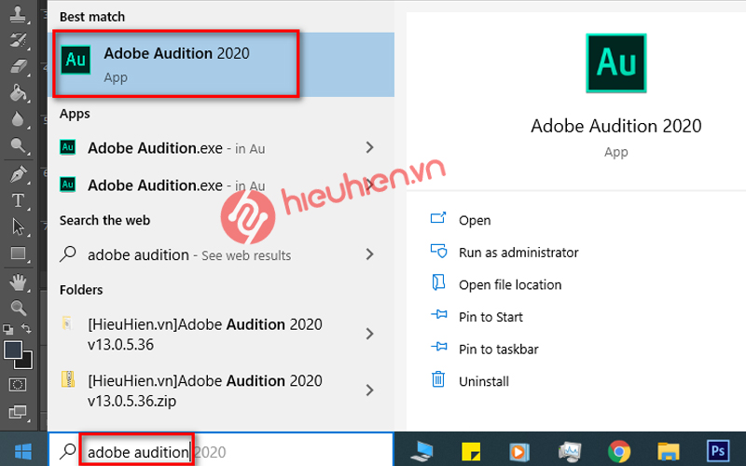Select the Horizontal Type tool in Photoshop
Viewport: 746px width, 466px height.
(x=18, y=200)
